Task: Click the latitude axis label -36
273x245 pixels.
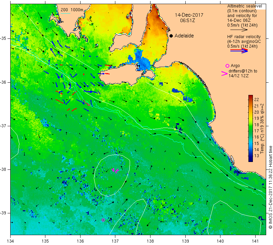Action: tap(3, 82)
